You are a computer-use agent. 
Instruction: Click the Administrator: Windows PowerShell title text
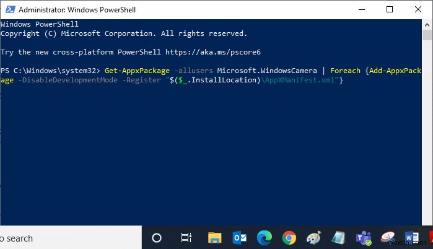click(77, 10)
